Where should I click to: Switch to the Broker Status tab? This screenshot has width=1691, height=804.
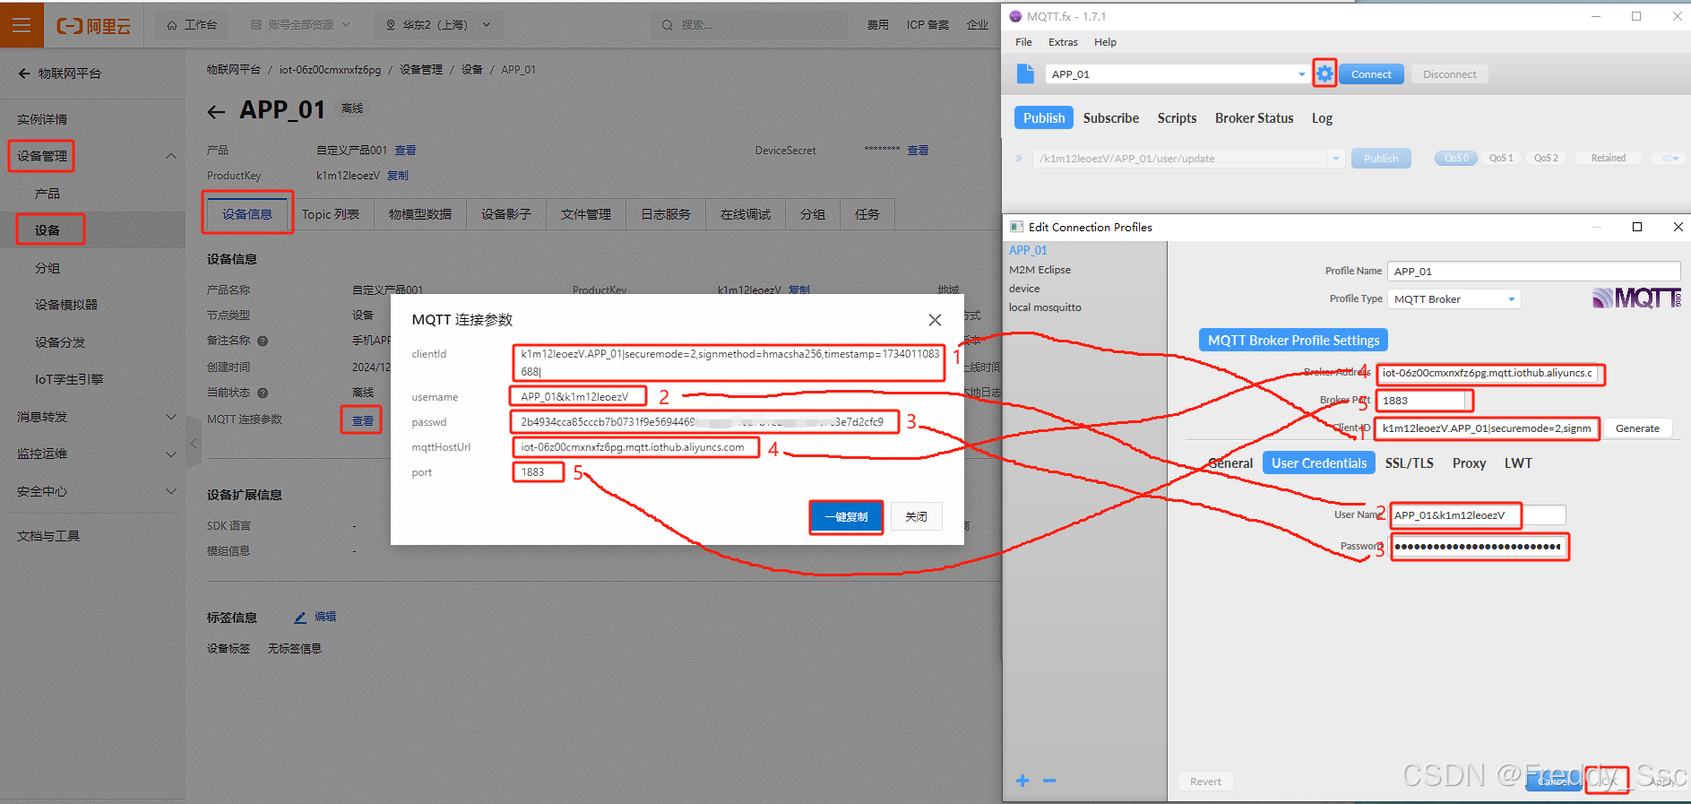click(x=1254, y=118)
